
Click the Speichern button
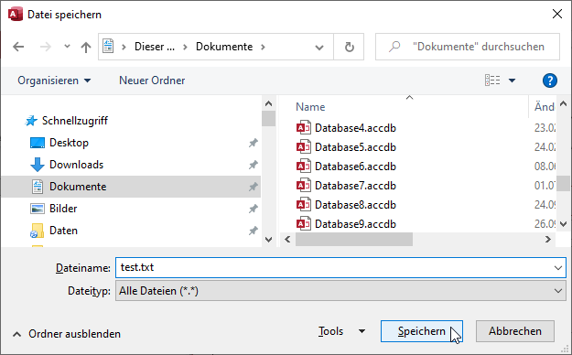pyautogui.click(x=422, y=331)
